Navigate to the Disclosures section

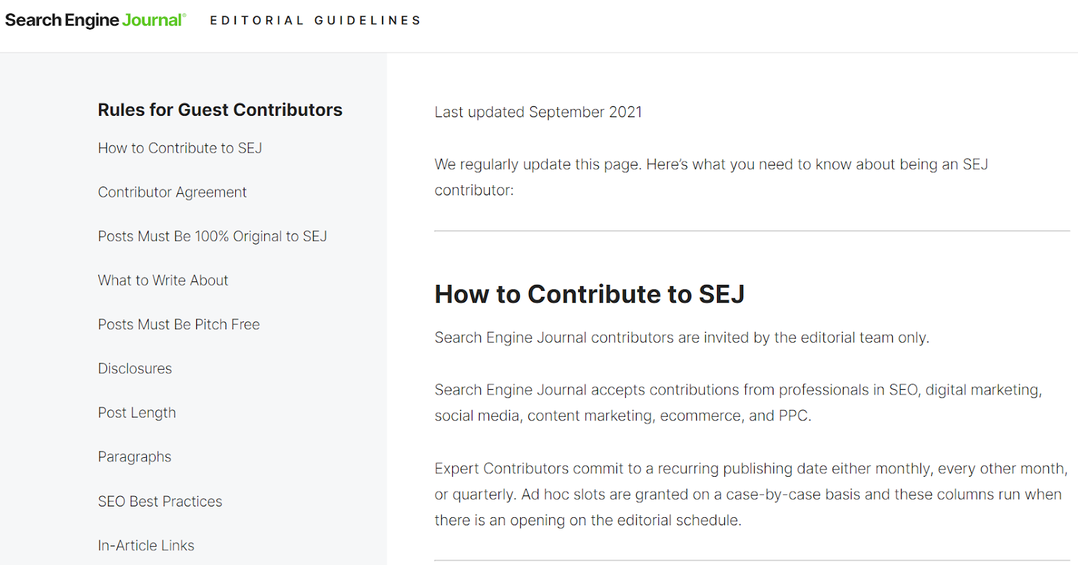coord(135,368)
